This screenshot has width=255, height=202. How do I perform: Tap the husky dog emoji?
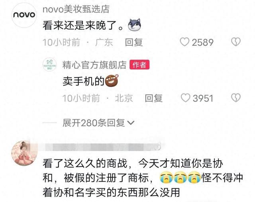click(134, 25)
